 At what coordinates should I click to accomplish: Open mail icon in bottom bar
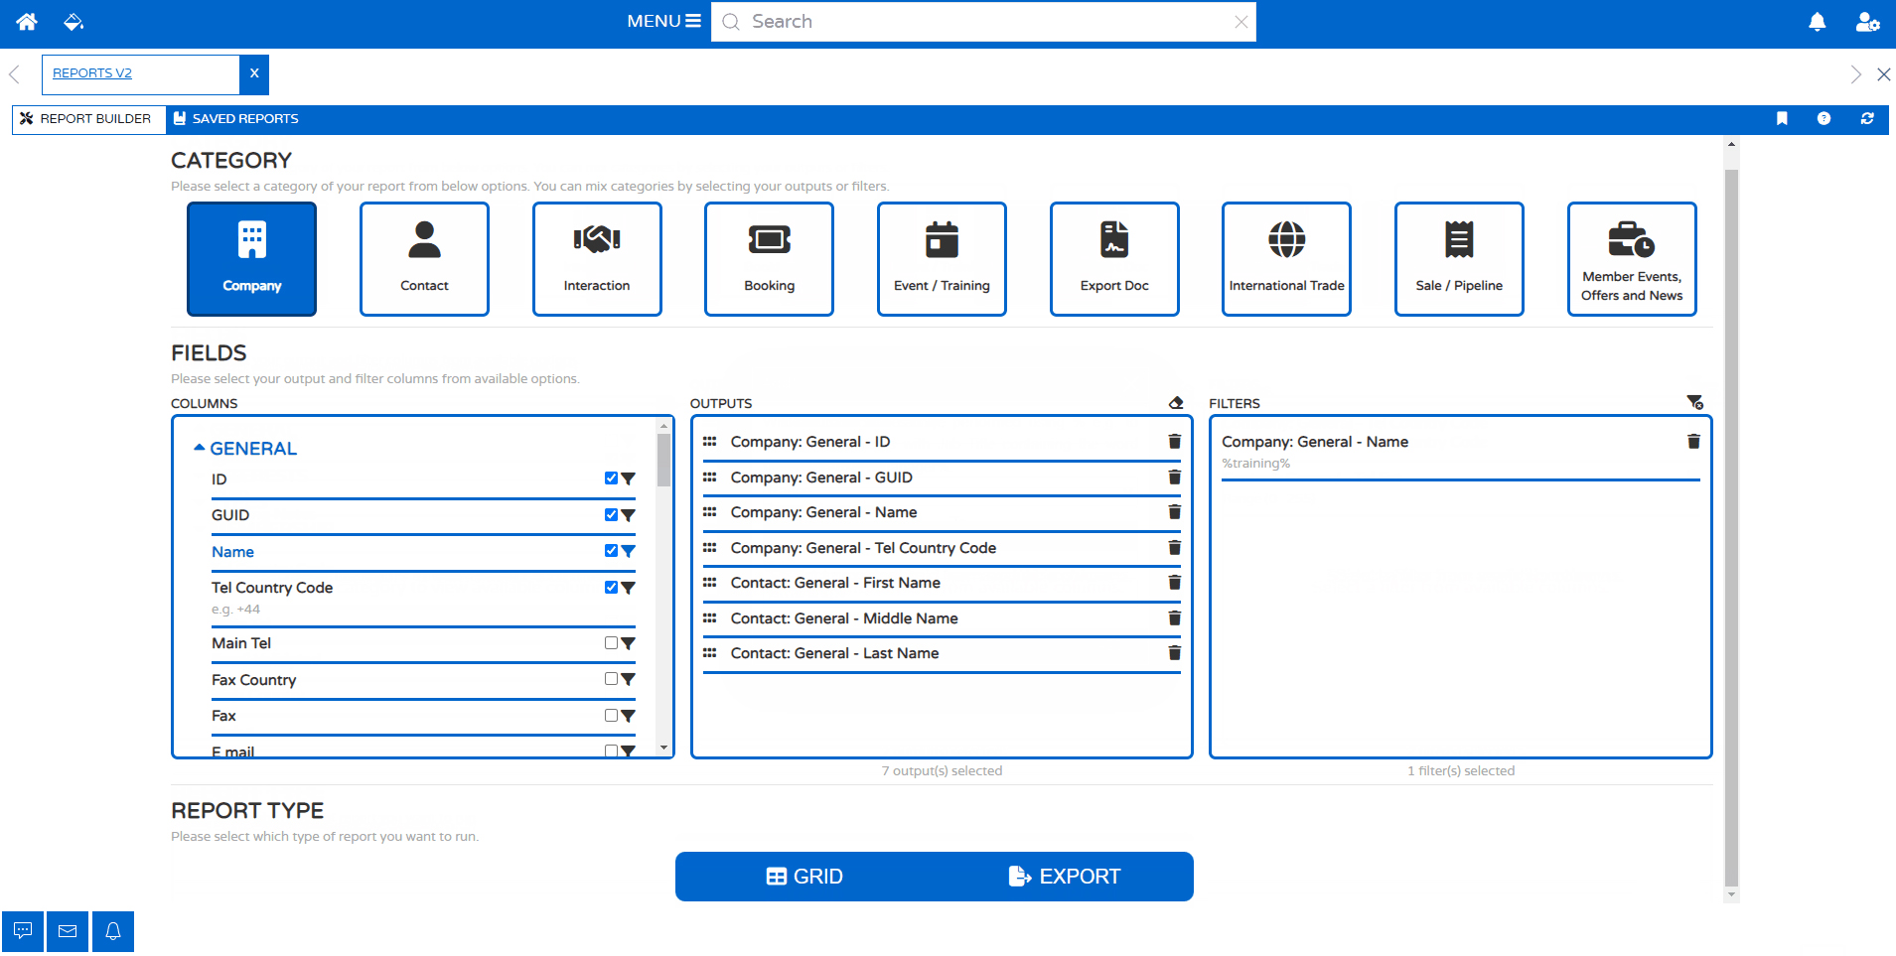[68, 932]
